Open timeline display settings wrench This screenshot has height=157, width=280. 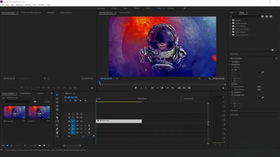coord(85,101)
